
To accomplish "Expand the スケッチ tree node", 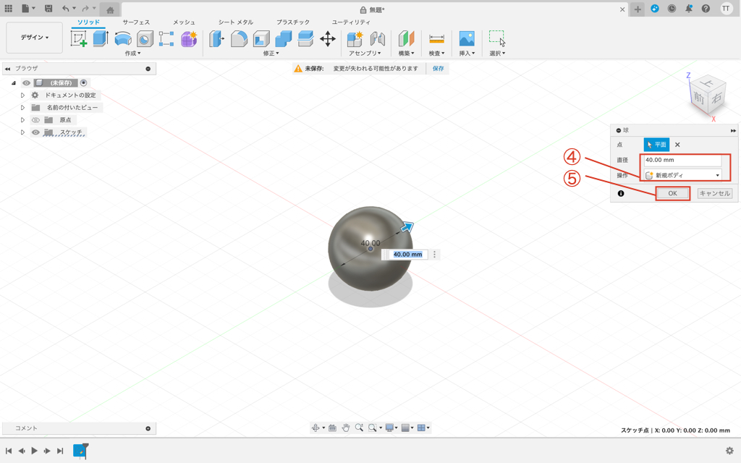I will point(22,132).
